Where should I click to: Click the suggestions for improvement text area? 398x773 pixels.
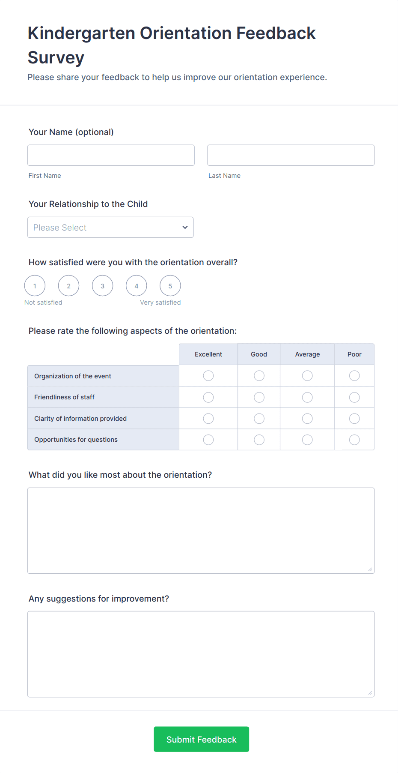(201, 654)
